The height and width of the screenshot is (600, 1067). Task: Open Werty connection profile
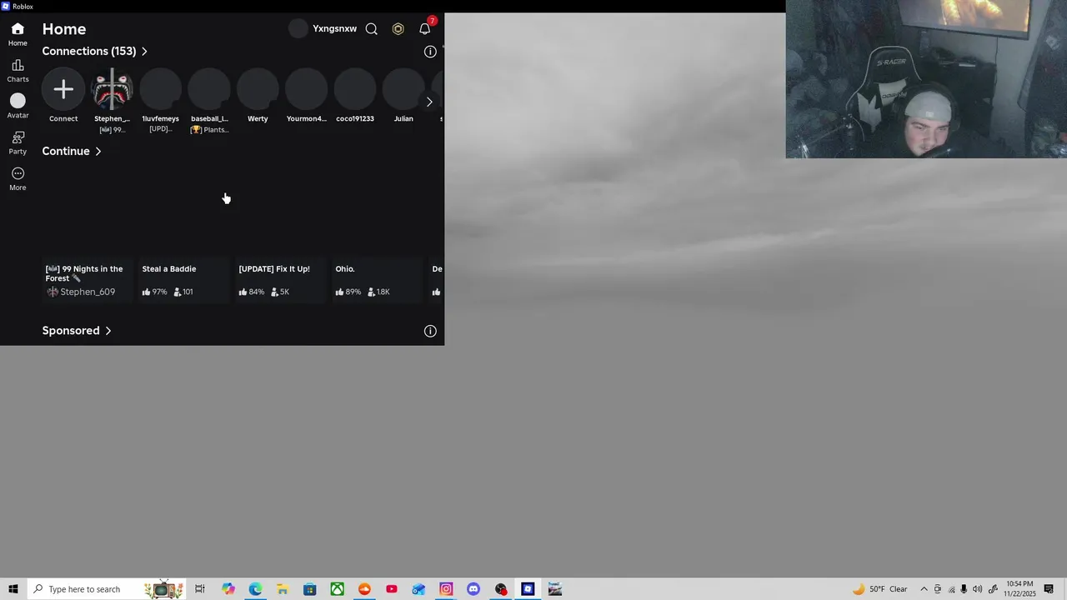click(x=258, y=90)
